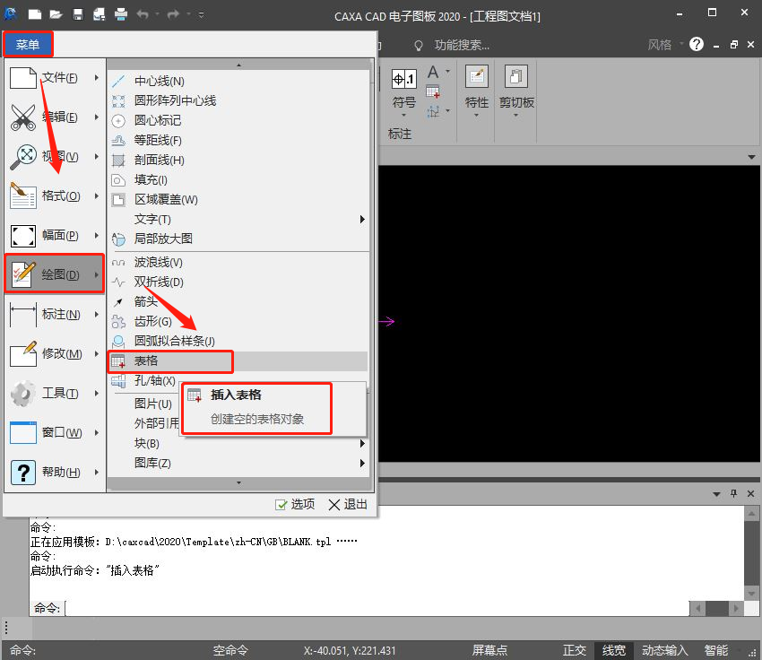Screen dimensions: 762x660
Task: Open 屏幕点 point mode dropdown
Action: pos(489,650)
